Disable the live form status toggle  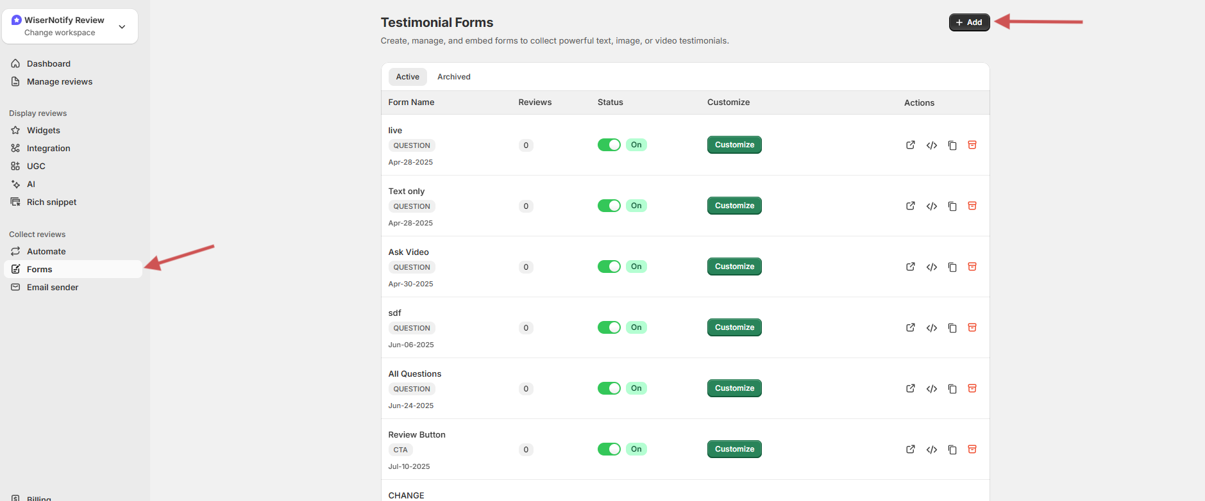[x=609, y=145]
